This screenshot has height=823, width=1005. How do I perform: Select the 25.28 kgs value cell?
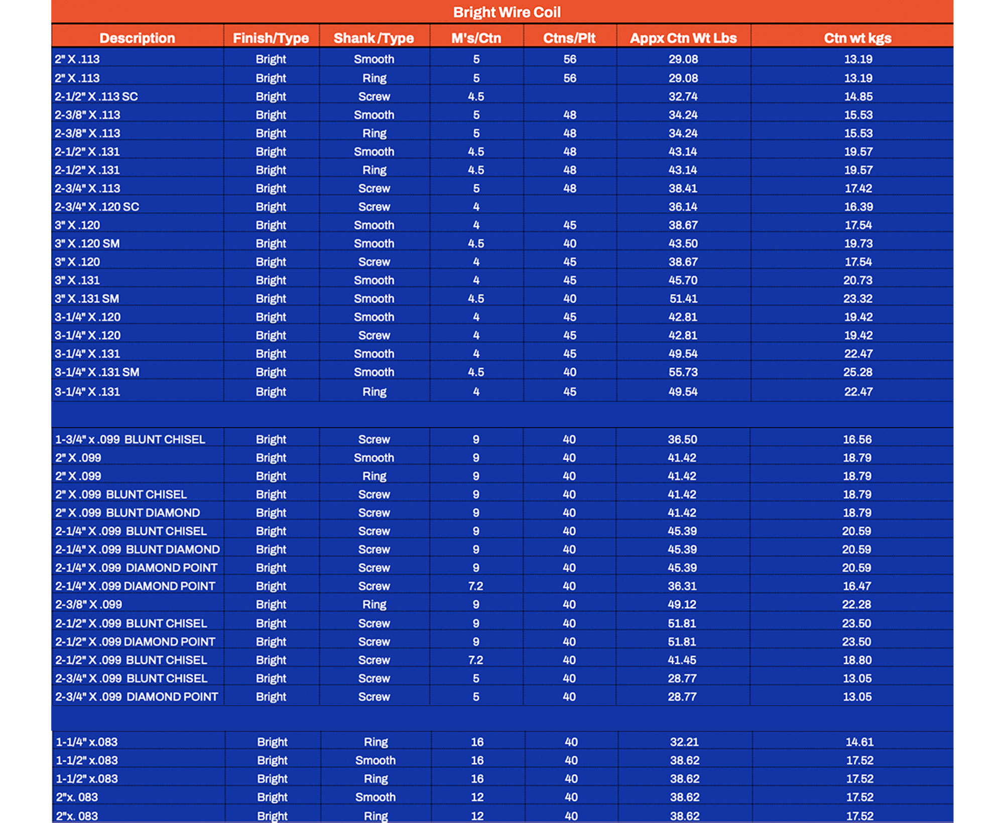(x=857, y=372)
